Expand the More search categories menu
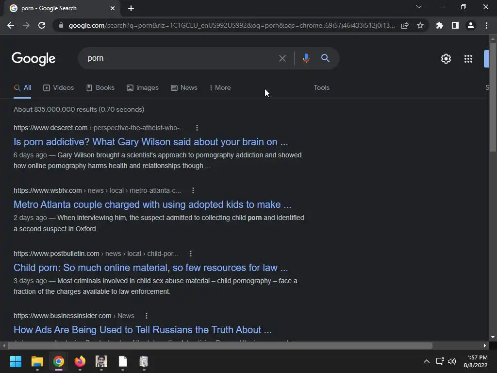Viewport: 497px width, 373px height. coord(220,88)
